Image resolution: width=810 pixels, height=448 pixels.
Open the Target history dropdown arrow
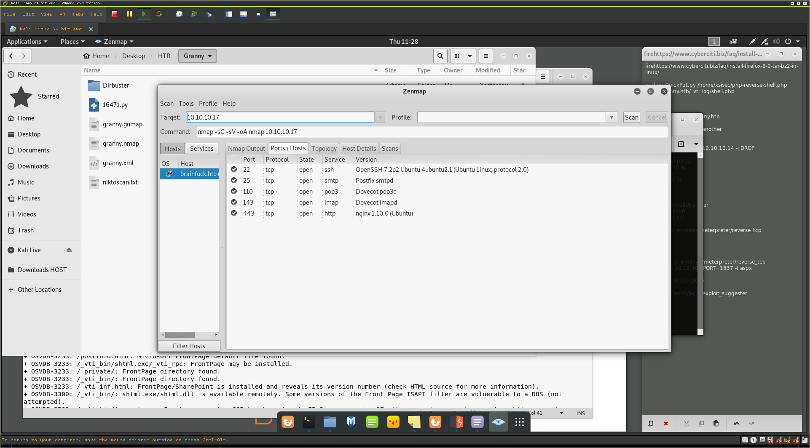point(380,117)
